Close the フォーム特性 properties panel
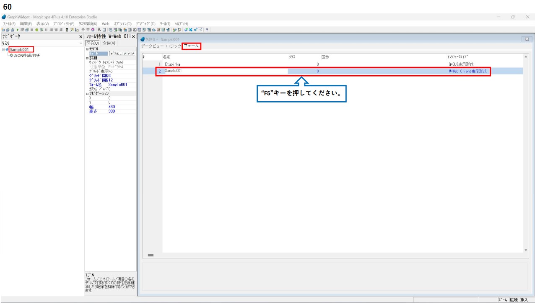 point(133,37)
